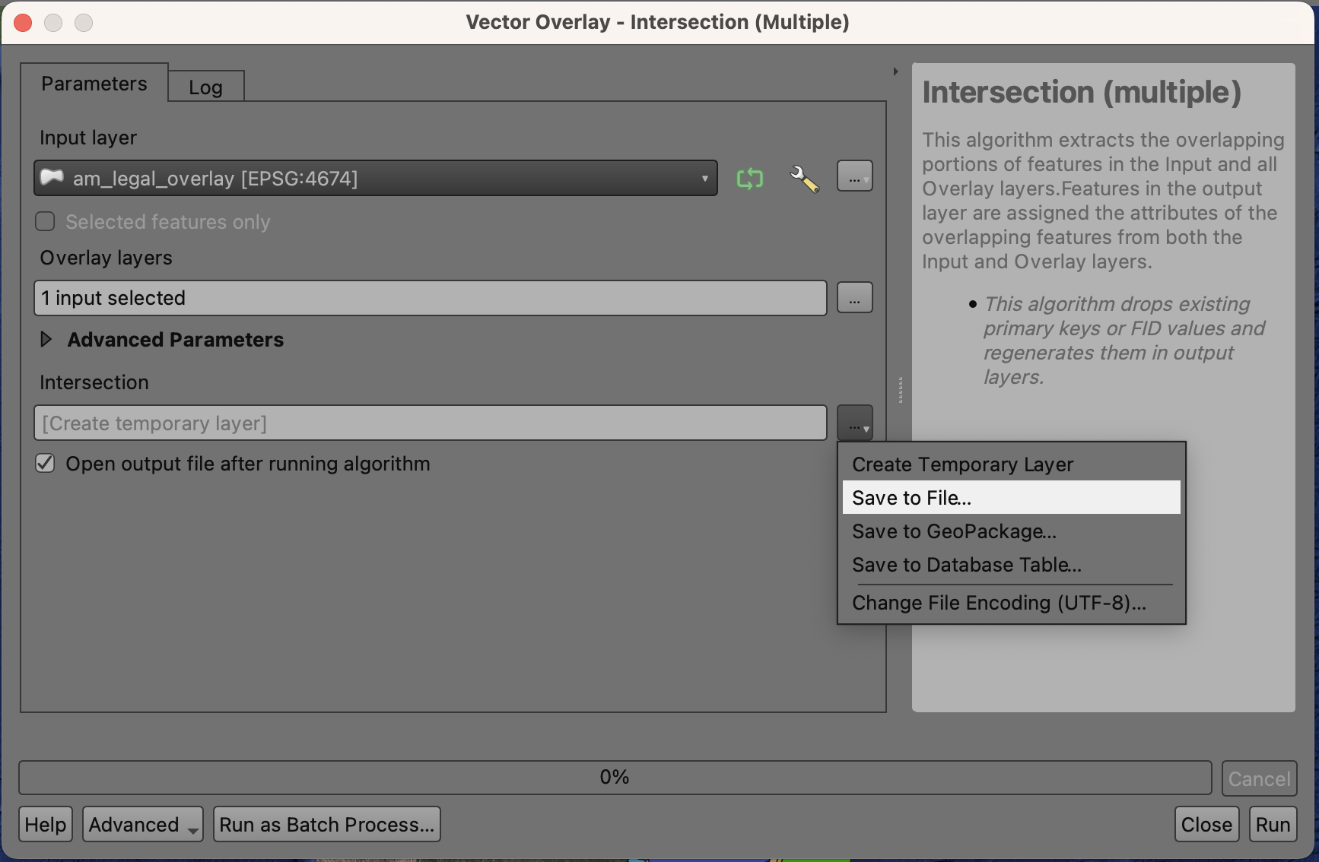The image size is (1319, 862).
Task: Uncheck Open output file after running algorithm
Action: click(x=46, y=464)
